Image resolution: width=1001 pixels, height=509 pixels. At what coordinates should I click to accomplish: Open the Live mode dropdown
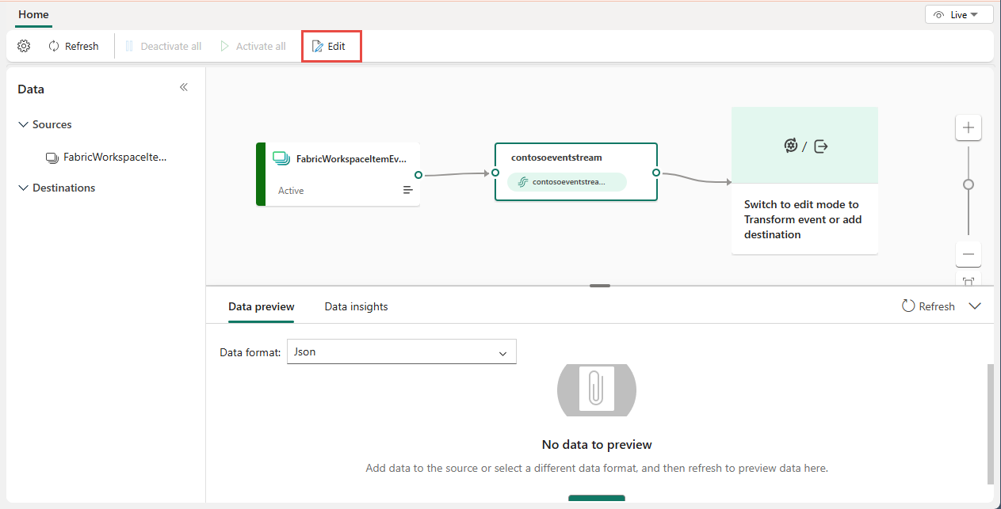[x=959, y=13]
